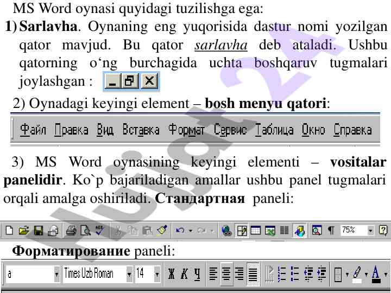
Task: Click the Insert Table grid icon
Action: click(x=256, y=231)
